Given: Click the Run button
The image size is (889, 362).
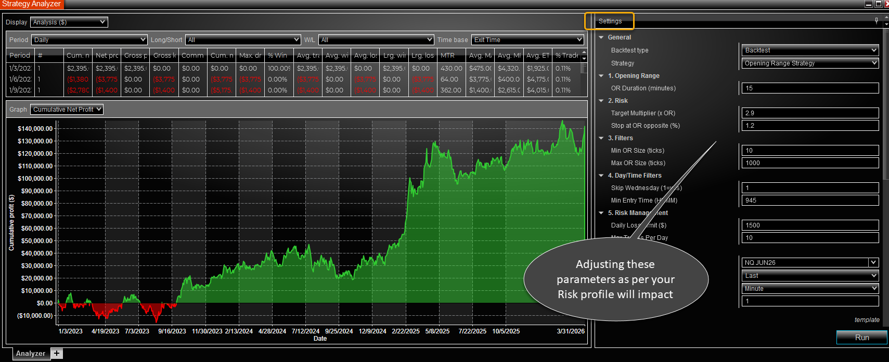Looking at the screenshot, I should coord(861,338).
